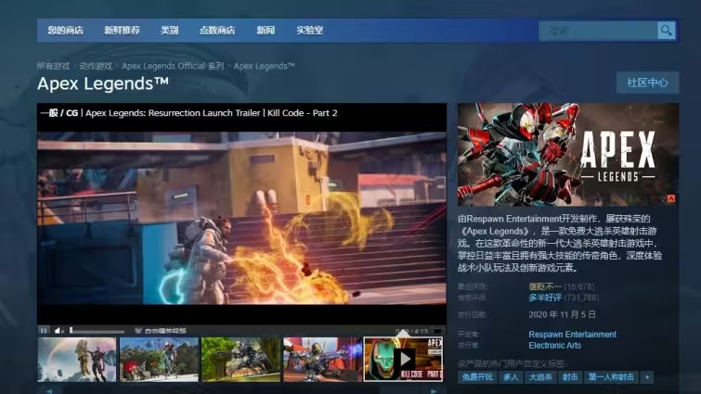The image size is (701, 394).
Task: Open 实验室 tab
Action: point(310,31)
